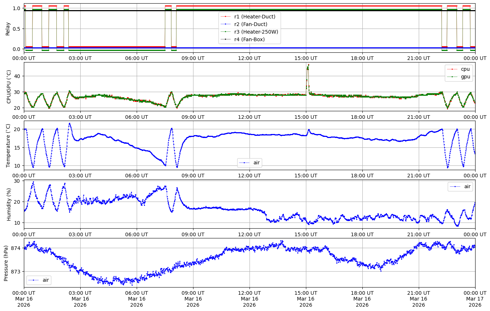Click the CPU/GPU (°C) y-axis label
Viewport: 490px width, 311px height.
8,87
